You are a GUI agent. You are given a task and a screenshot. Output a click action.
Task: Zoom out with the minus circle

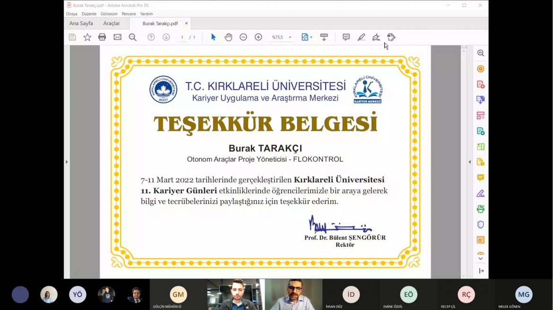point(243,37)
